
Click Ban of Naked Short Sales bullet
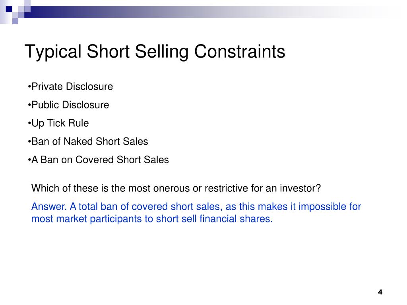88,141
